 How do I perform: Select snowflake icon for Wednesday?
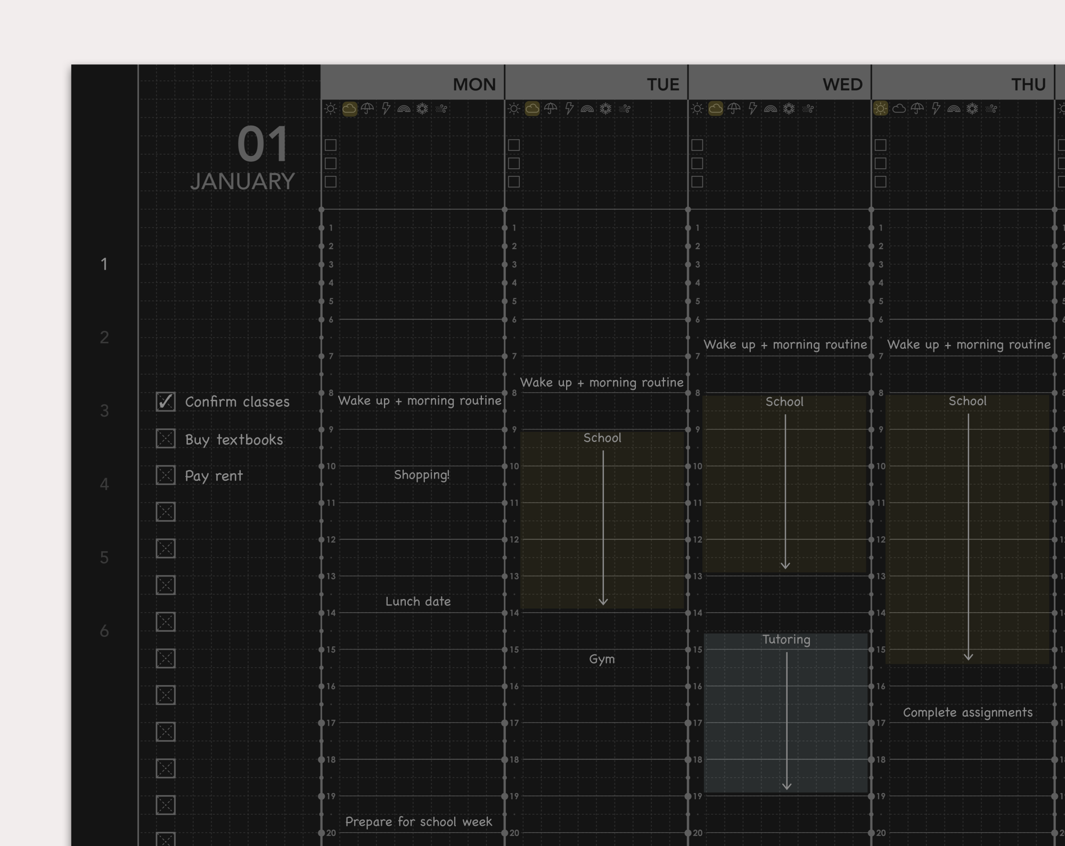coord(789,109)
